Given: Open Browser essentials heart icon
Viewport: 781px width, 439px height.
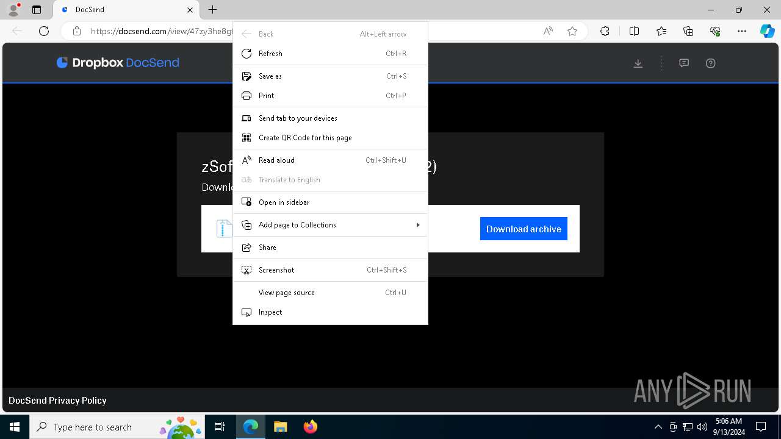Looking at the screenshot, I should [x=715, y=31].
